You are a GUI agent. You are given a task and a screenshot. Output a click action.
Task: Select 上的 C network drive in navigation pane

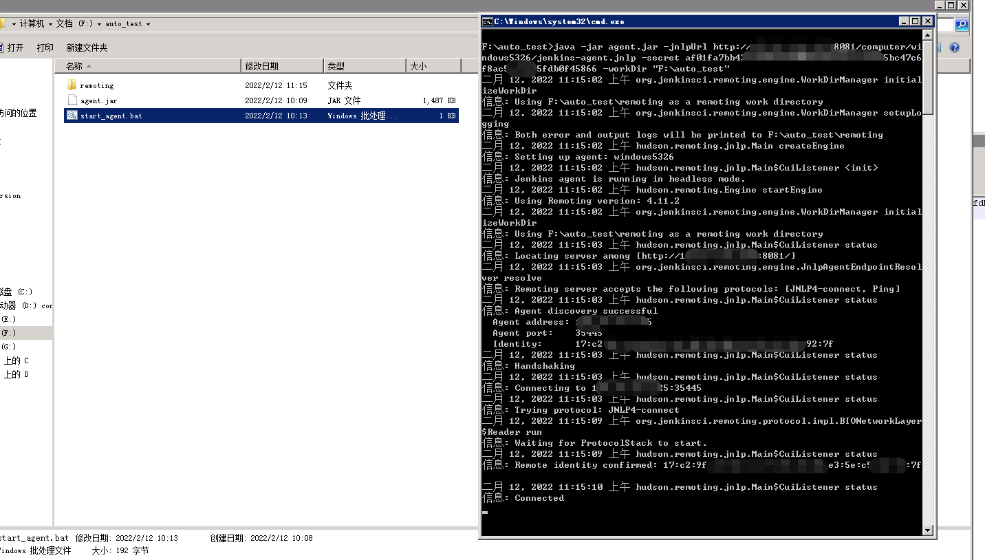(17, 360)
